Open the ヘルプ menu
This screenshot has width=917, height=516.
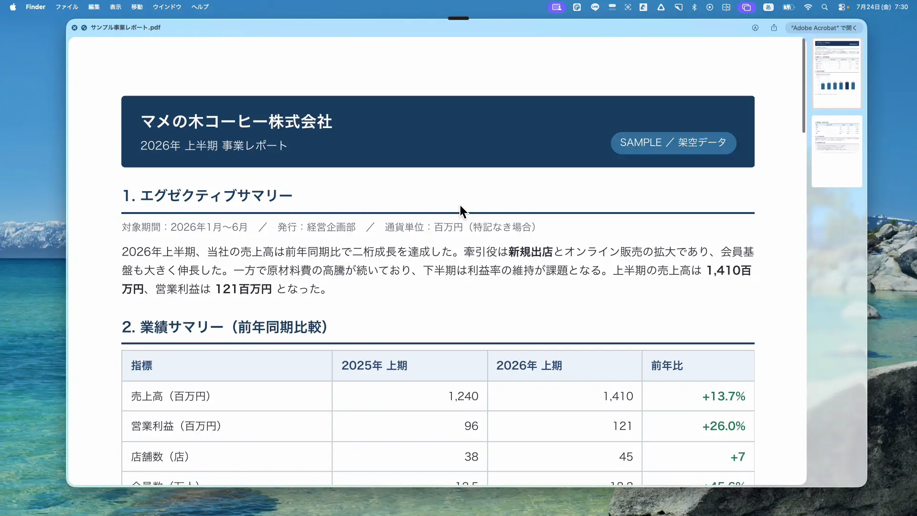[x=200, y=7]
